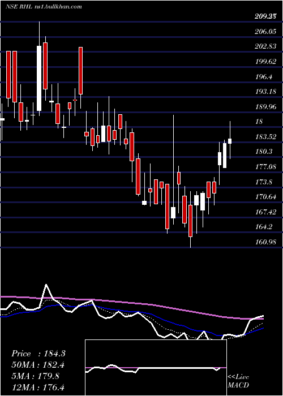Click the 206.05 price axis label

click(x=265, y=32)
